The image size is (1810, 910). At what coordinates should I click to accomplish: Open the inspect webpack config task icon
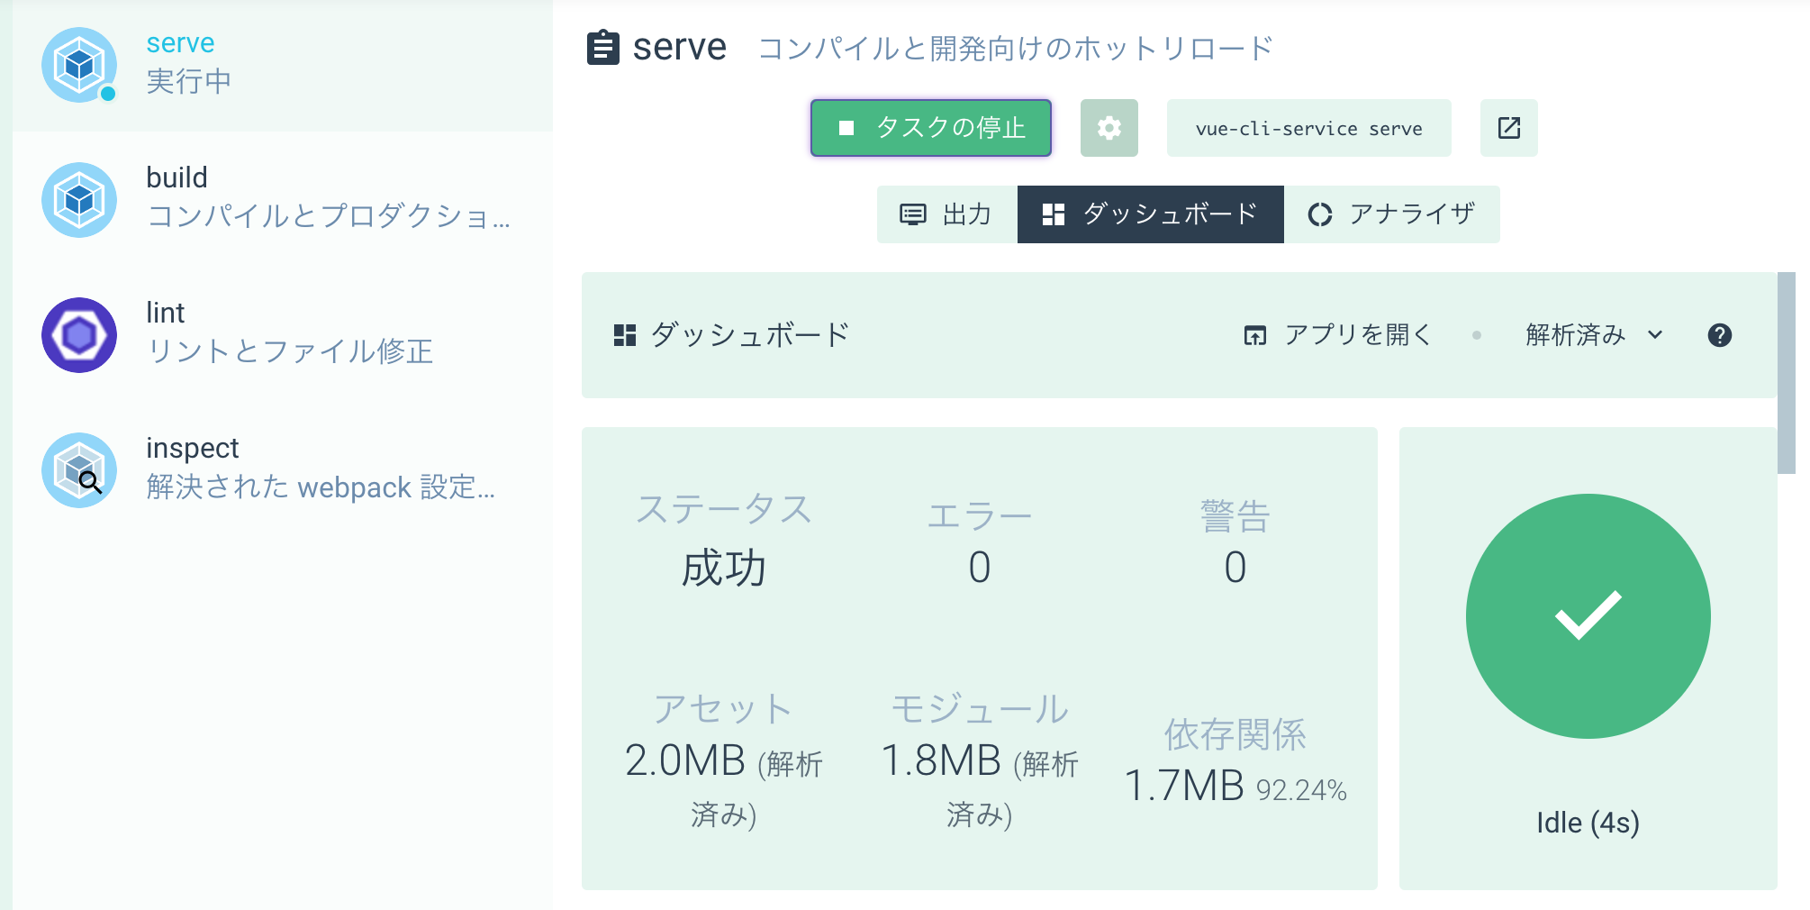(79, 469)
